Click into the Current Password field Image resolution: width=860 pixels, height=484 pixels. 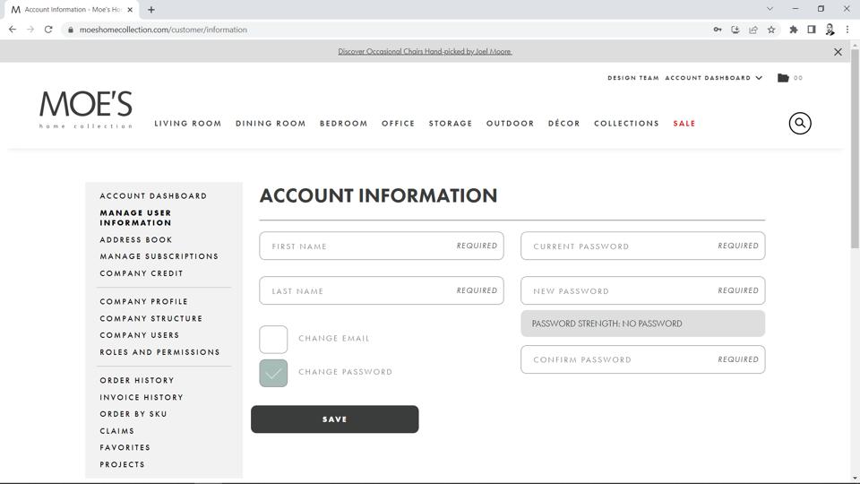pyautogui.click(x=643, y=246)
